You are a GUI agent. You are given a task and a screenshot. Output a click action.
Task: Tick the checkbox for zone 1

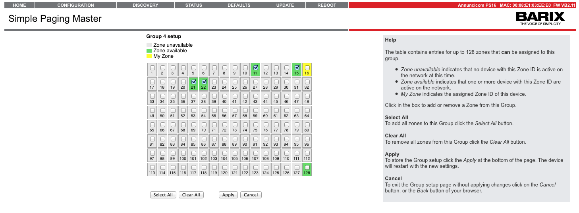tap(152, 67)
